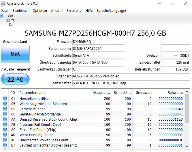Select Program Fail Count (Chip) text

tap(40, 124)
